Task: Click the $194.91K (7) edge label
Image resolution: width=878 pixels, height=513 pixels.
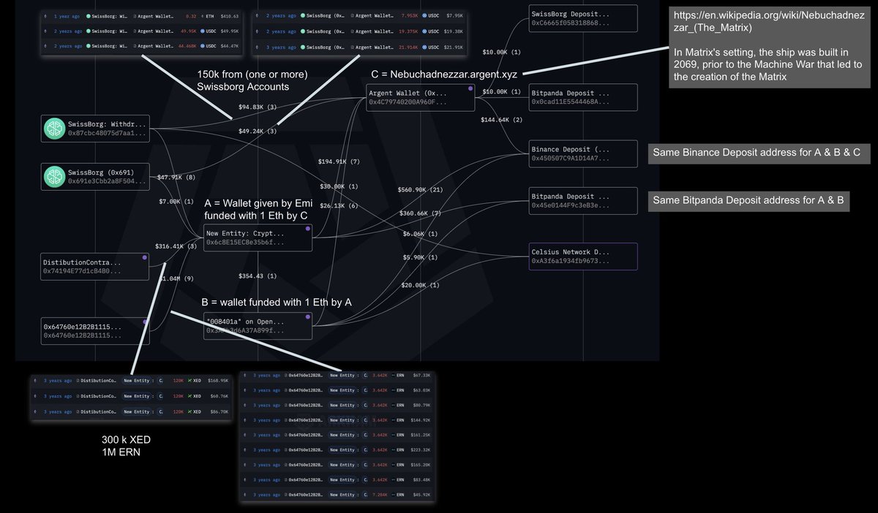Action: point(339,161)
